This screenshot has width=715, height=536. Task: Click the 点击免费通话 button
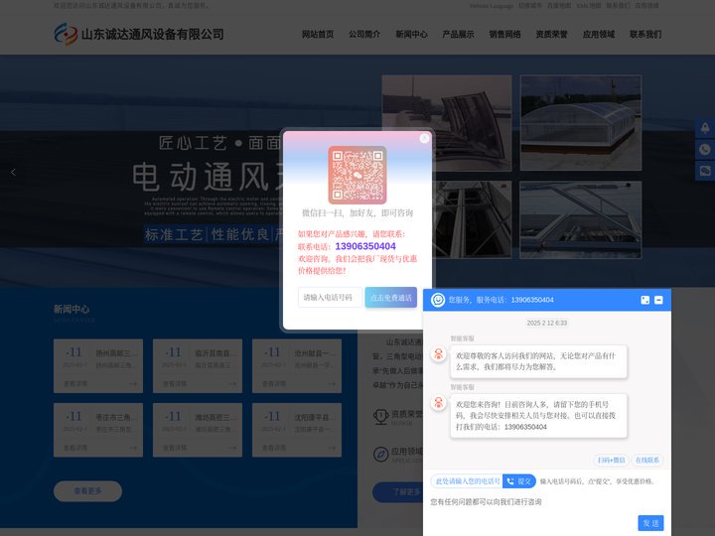[391, 297]
